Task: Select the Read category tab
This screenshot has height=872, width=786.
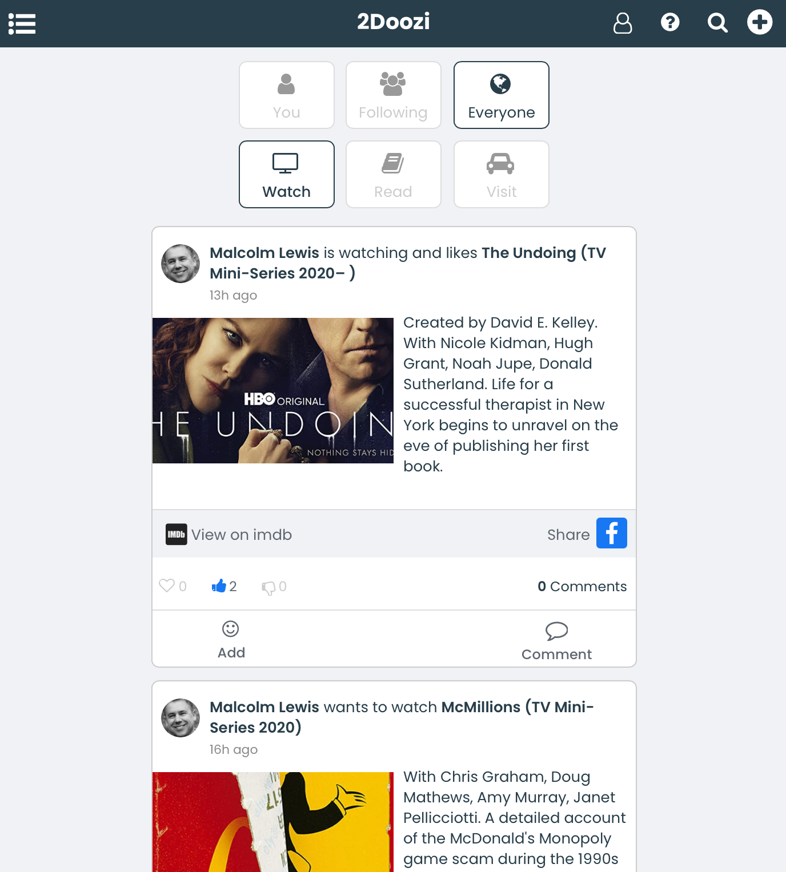Action: pos(394,175)
